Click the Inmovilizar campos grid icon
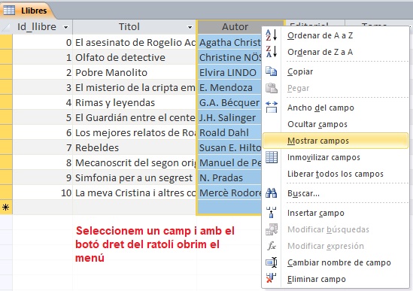413x291 pixels. pyautogui.click(x=272, y=157)
